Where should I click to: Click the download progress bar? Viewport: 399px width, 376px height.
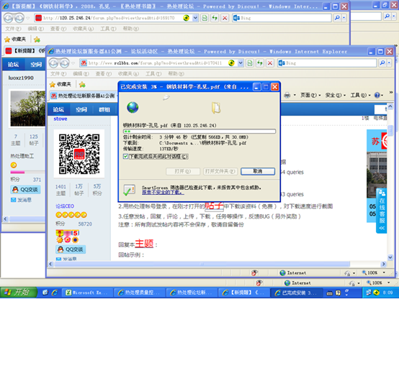[199, 132]
